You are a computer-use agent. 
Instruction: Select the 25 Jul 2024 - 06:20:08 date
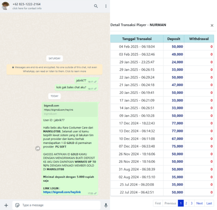(x=137, y=184)
